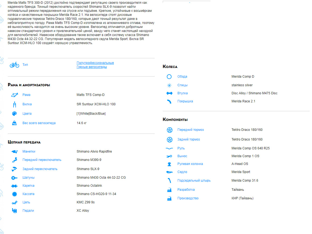Click the Руль label
312x234 pixels.
pos(181,148)
